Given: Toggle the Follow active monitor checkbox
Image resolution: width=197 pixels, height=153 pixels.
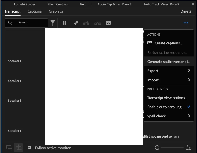Looking at the screenshot, I should (x=29, y=148).
